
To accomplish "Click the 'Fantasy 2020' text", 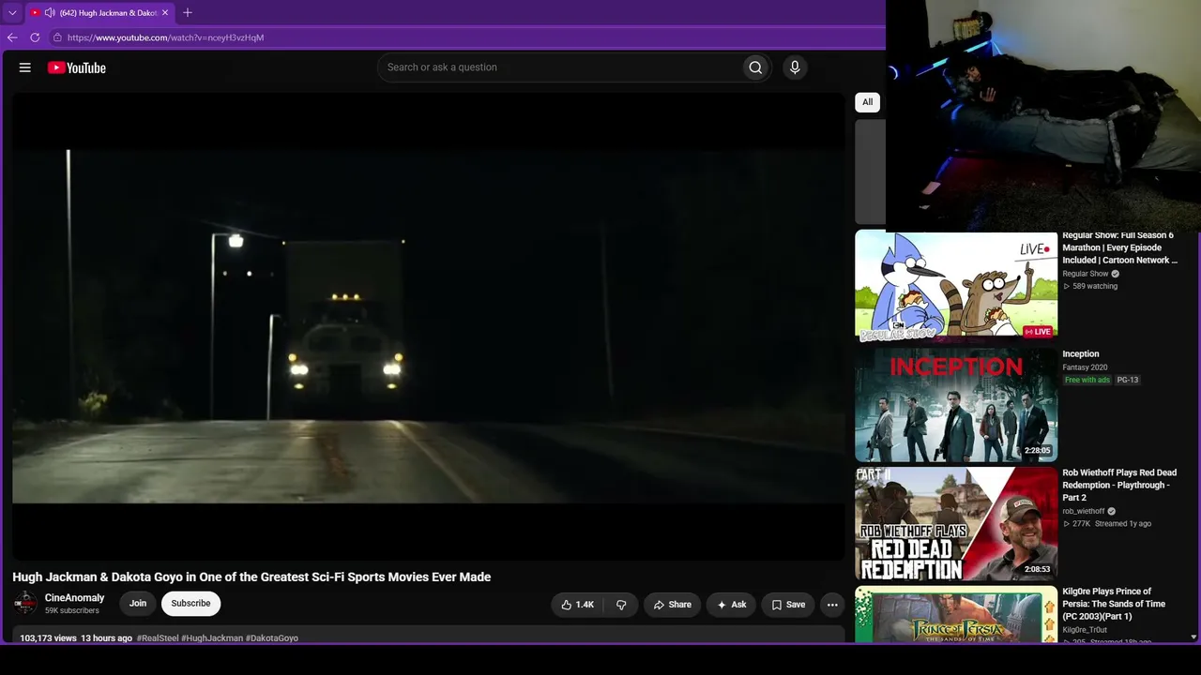I will click(1085, 367).
